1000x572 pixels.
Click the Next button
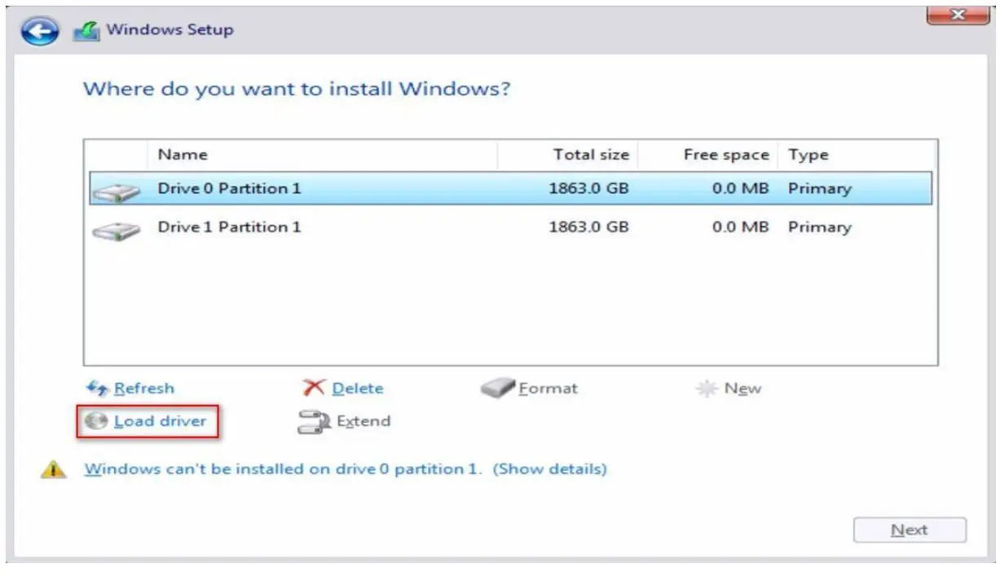tap(910, 530)
